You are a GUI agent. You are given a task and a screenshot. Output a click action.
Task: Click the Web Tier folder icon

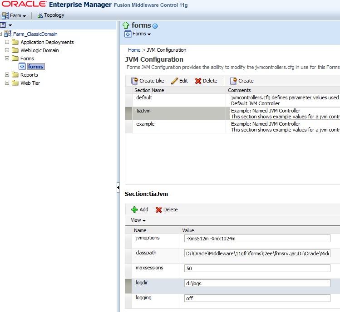point(15,83)
